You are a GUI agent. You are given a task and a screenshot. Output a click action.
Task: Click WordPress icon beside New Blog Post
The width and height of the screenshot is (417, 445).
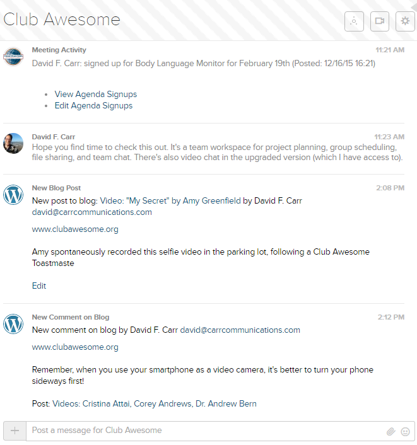(13, 195)
